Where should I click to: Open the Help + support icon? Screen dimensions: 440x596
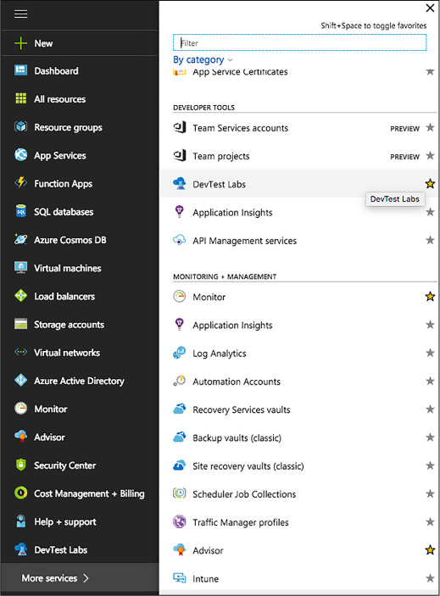tap(20, 521)
